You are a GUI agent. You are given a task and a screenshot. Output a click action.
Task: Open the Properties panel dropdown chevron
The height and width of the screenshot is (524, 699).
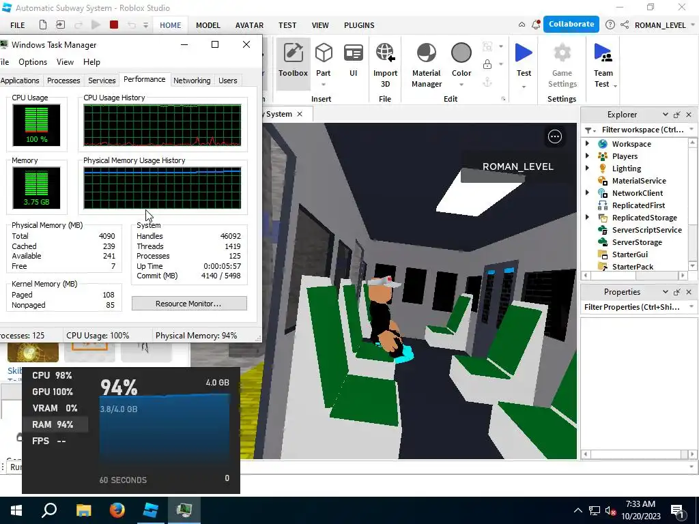(x=665, y=292)
